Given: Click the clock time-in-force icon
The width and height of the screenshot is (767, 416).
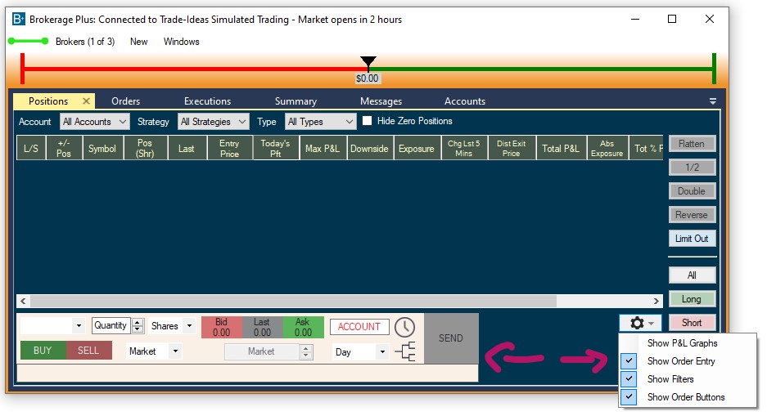Looking at the screenshot, I should 404,327.
